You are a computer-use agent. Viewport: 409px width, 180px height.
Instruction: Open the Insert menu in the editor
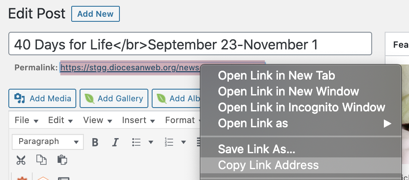(x=138, y=120)
